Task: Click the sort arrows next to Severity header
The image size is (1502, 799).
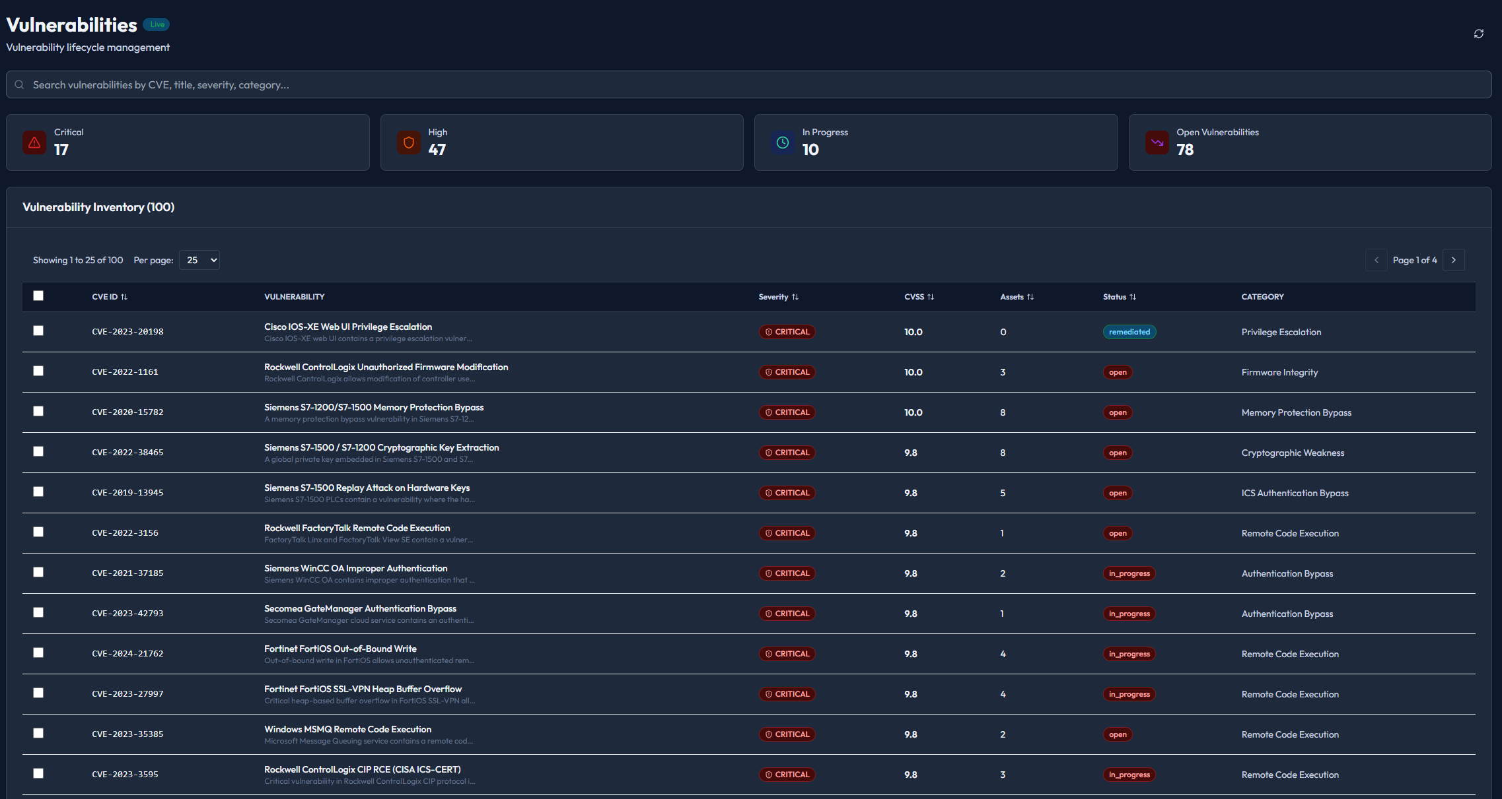Action: click(x=796, y=297)
